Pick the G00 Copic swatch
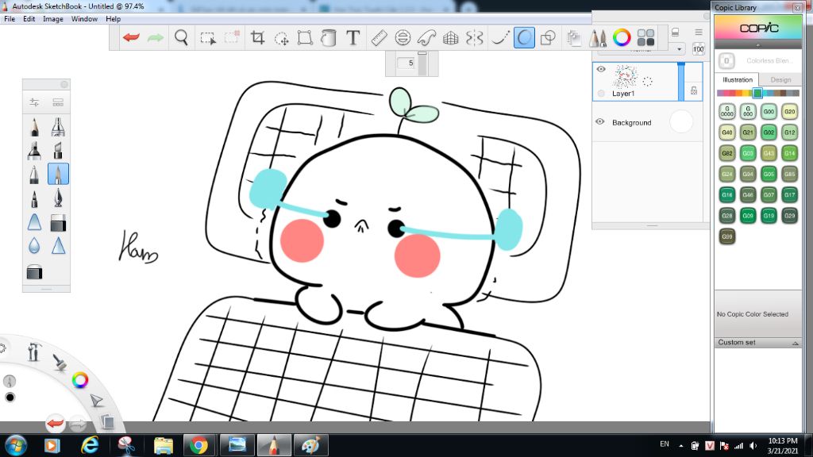813x457 pixels. click(x=769, y=111)
